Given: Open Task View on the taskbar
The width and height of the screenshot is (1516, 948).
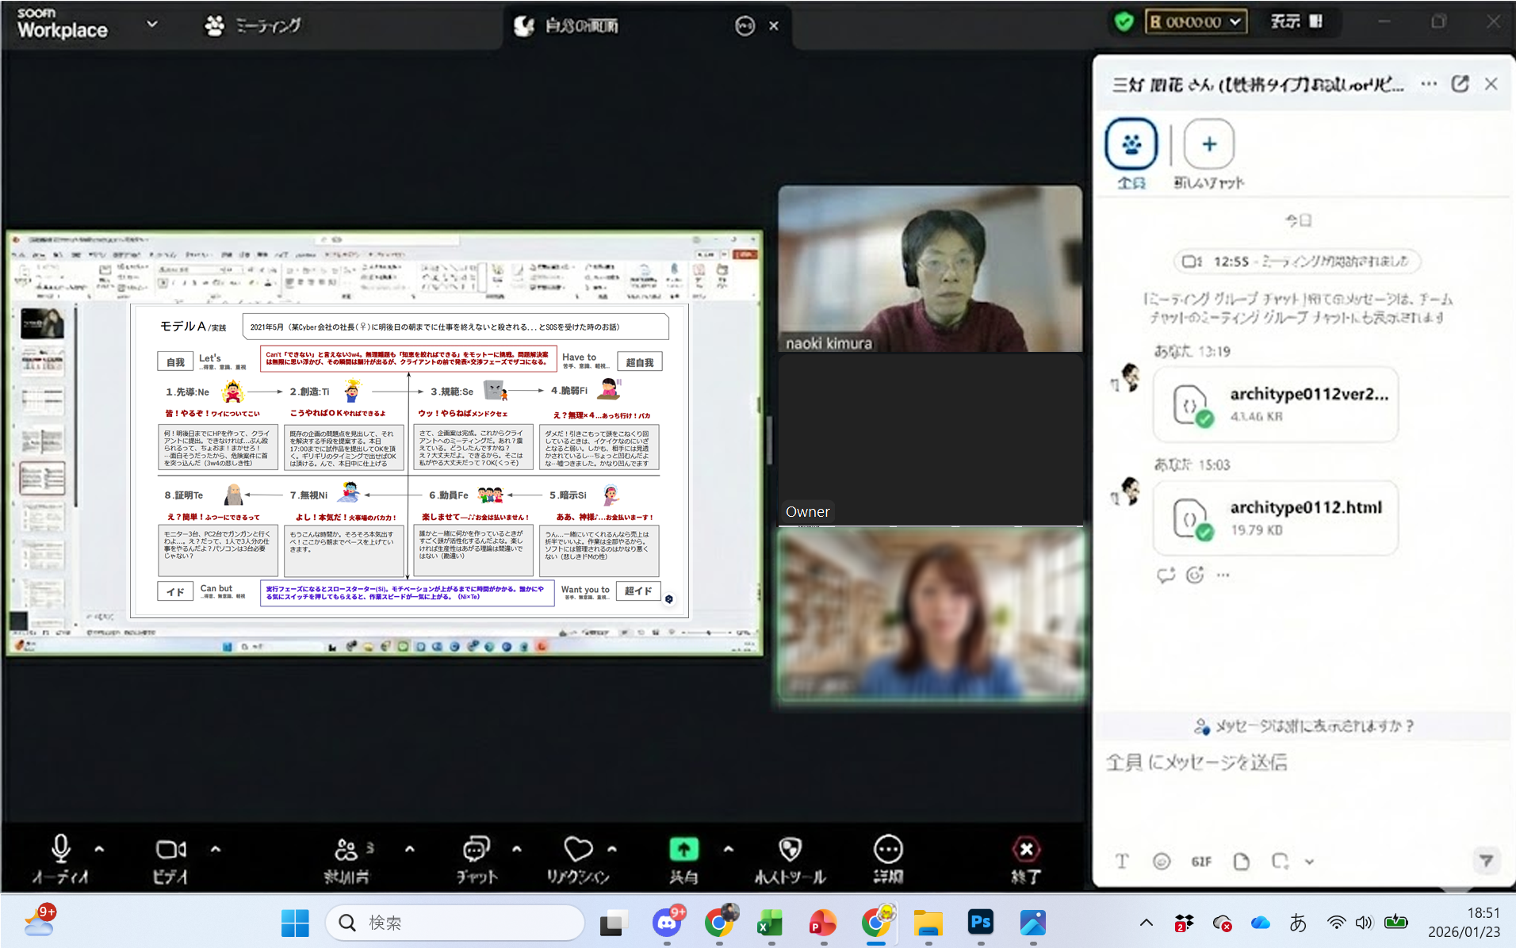Looking at the screenshot, I should coord(614,923).
